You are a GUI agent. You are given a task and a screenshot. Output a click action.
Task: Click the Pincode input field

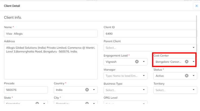tap(26, 90)
